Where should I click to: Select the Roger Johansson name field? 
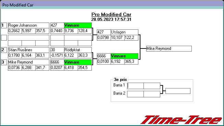(28, 25)
